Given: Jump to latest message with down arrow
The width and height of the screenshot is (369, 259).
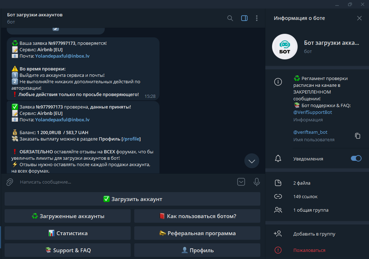Looking at the screenshot, I should point(252,161).
